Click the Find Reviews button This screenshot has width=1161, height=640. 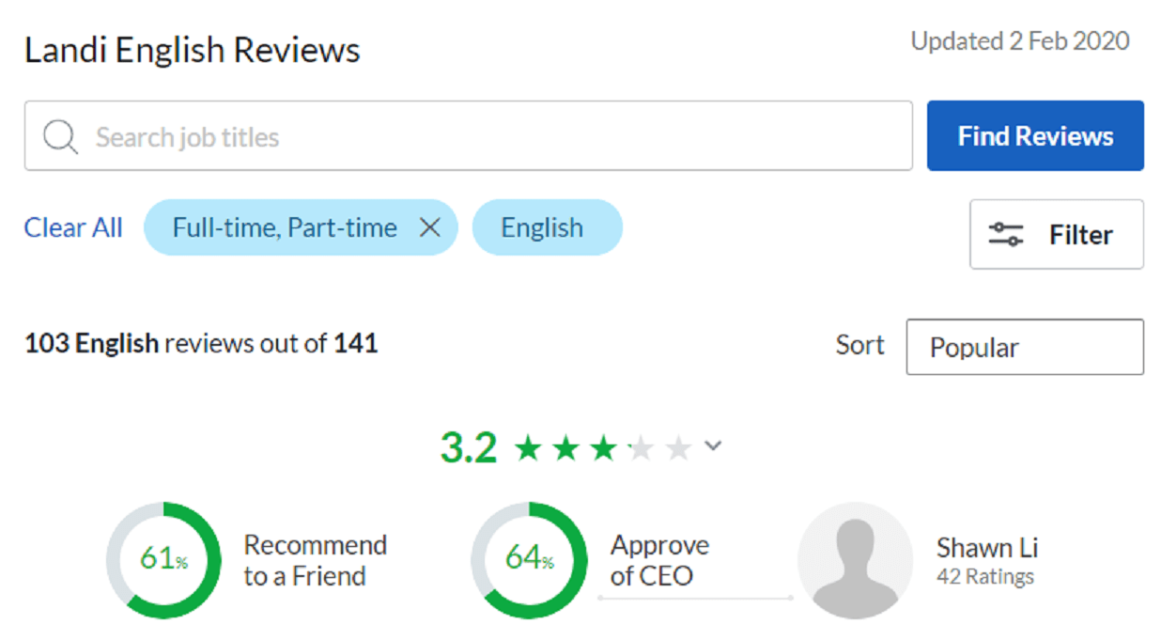[x=1035, y=136]
